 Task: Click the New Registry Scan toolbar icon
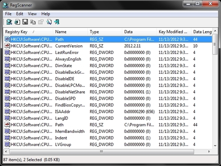coord(9,22)
